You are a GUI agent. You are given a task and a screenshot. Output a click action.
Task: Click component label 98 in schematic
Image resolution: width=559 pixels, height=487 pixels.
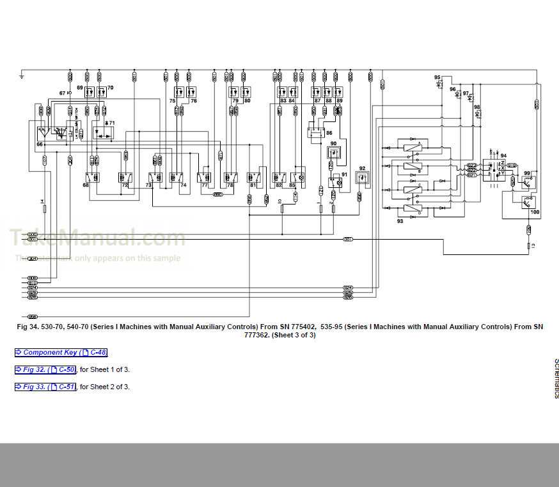point(477,107)
